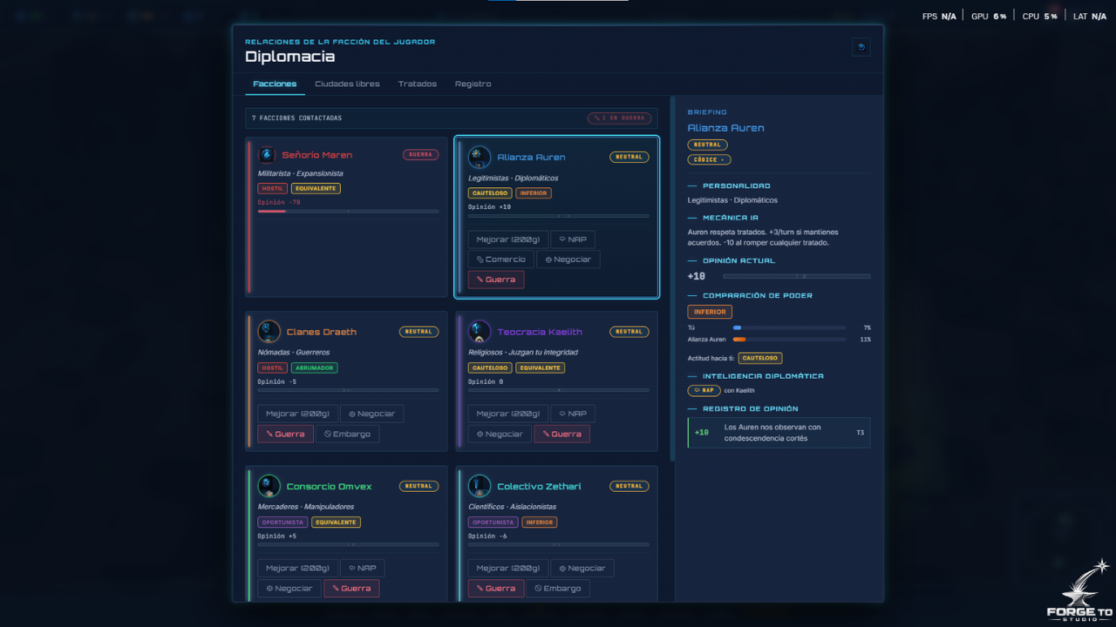This screenshot has width=1116, height=627.
Task: Click the Consorcio Omvex faction avatar icon
Action: pyautogui.click(x=269, y=486)
